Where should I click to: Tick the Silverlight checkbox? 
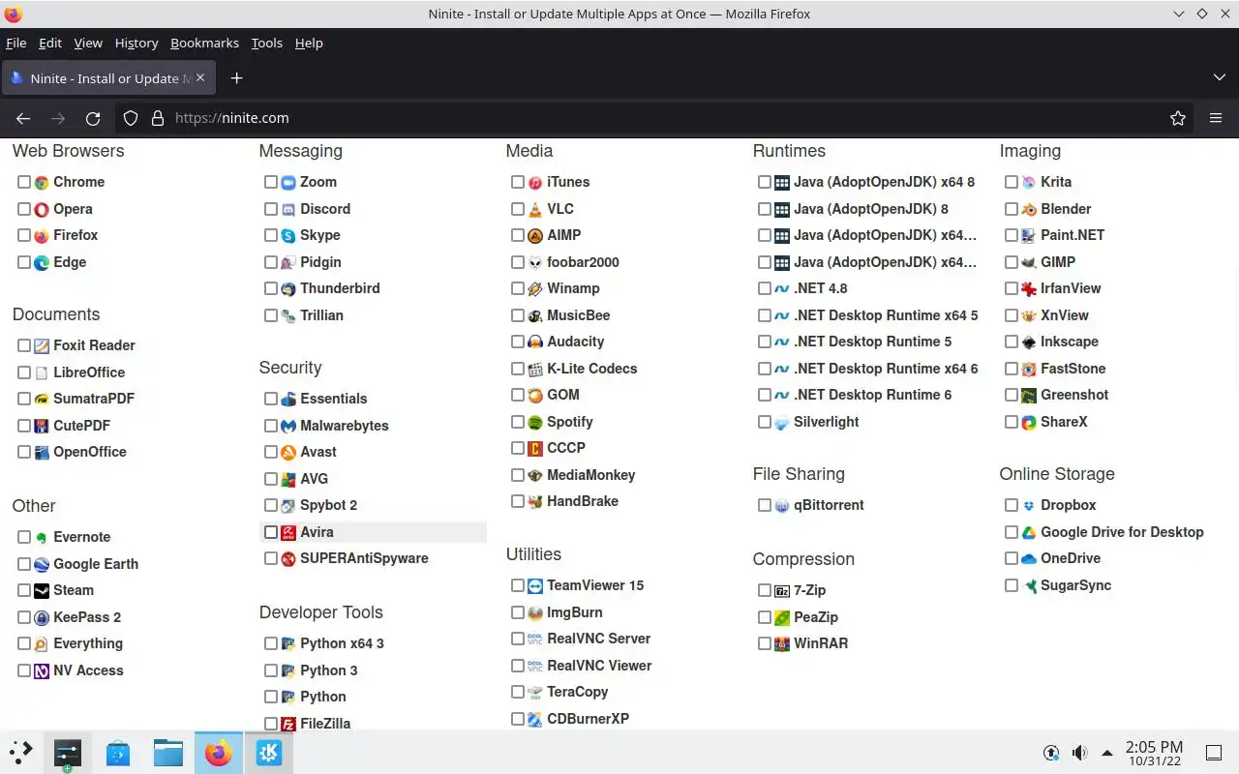click(765, 422)
